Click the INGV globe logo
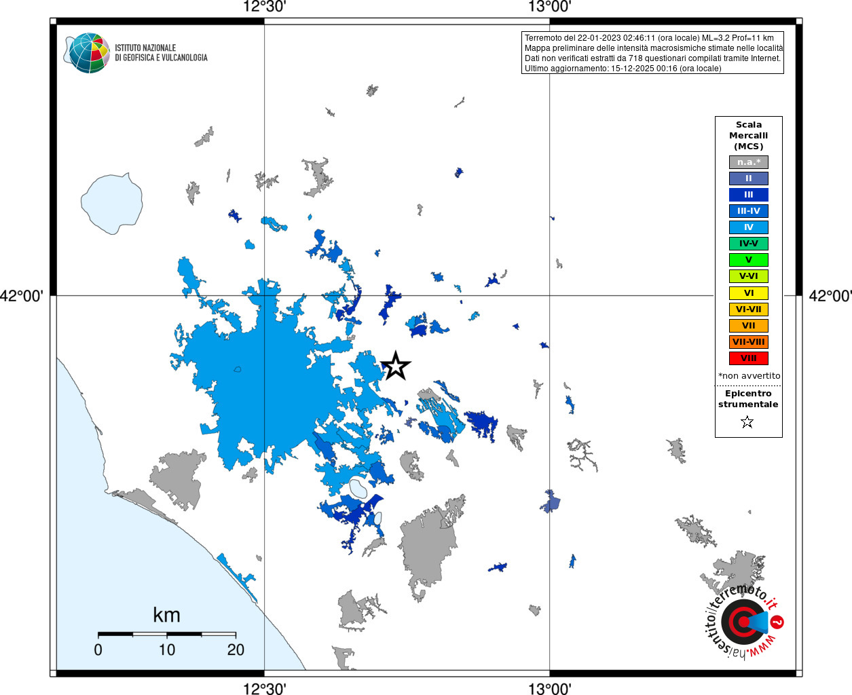This screenshot has height=695, width=852. 88,53
